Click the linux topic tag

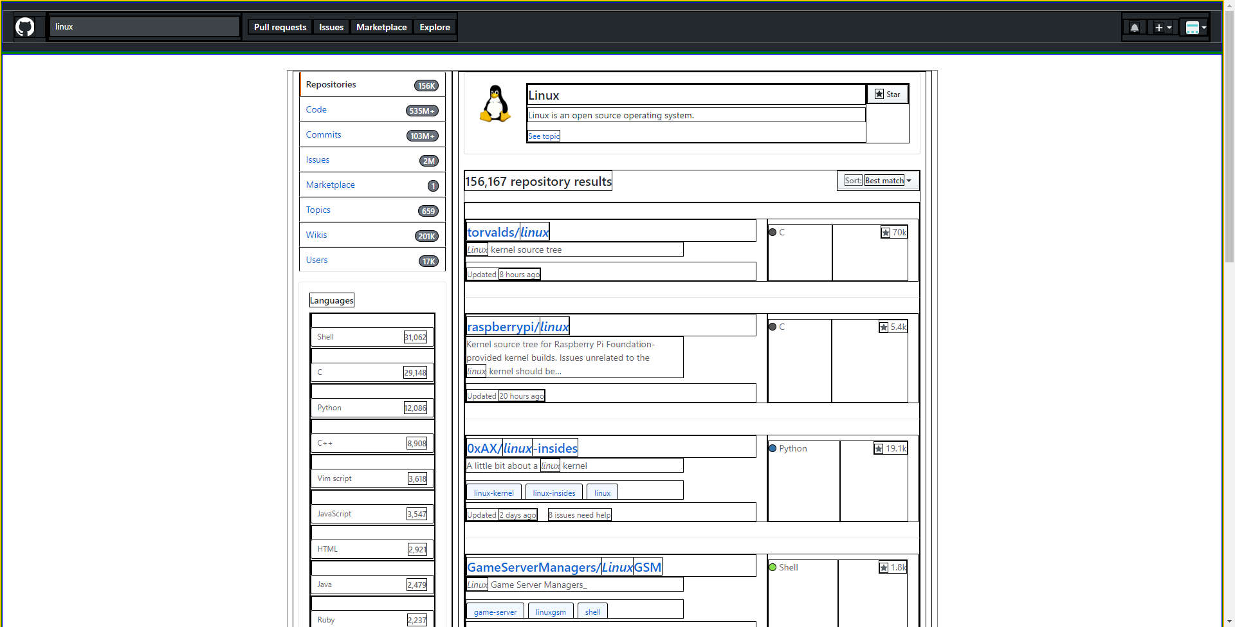pos(603,493)
